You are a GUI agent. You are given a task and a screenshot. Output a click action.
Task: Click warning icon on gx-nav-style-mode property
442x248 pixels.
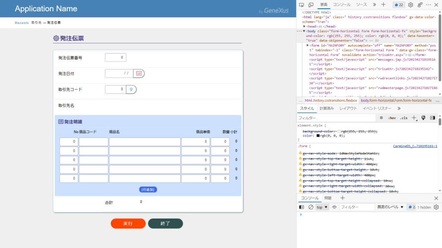coord(300,153)
